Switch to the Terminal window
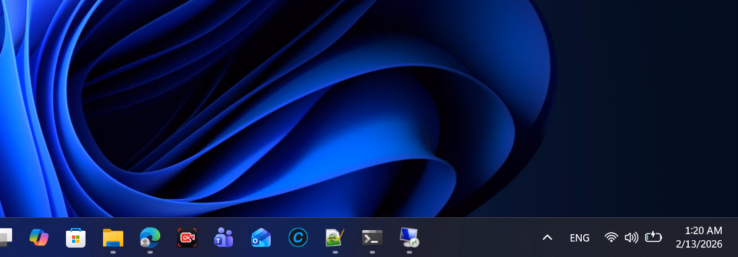The image size is (738, 257). coord(372,237)
